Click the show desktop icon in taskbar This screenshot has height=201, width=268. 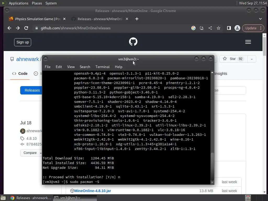(3, 198)
